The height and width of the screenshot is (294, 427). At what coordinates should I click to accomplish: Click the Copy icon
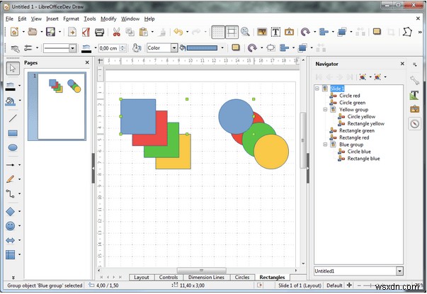pyautogui.click(x=130, y=32)
